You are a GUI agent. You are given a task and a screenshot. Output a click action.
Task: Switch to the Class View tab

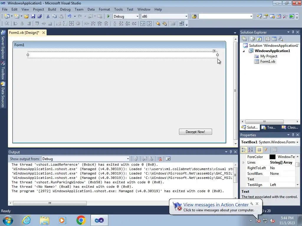(x=290, y=127)
